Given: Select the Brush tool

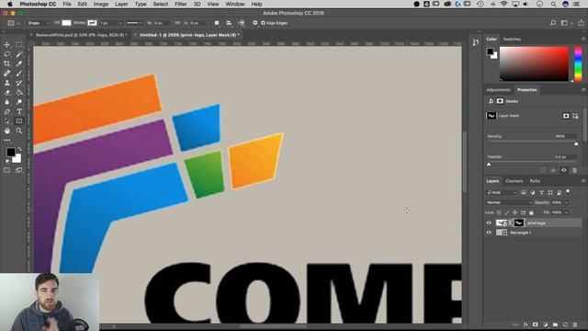Looking at the screenshot, I should 18,74.
